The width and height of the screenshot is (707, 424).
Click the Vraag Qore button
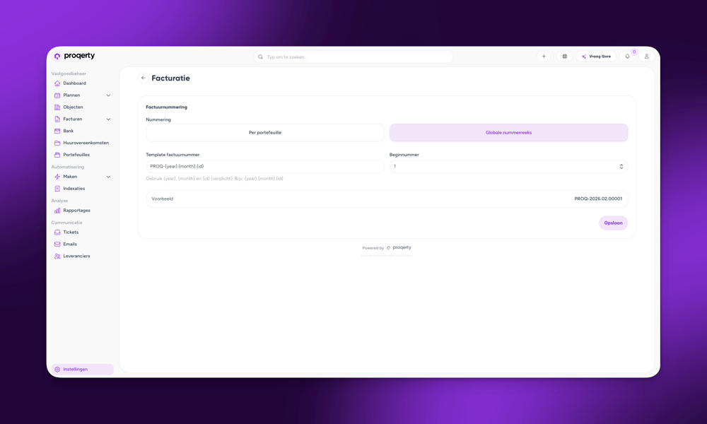pos(596,57)
